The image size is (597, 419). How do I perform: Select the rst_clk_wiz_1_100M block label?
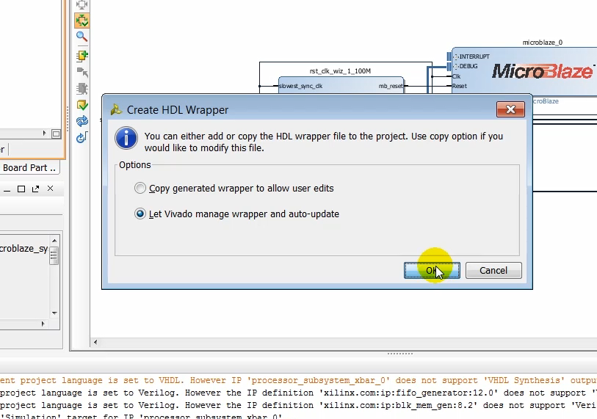340,71
